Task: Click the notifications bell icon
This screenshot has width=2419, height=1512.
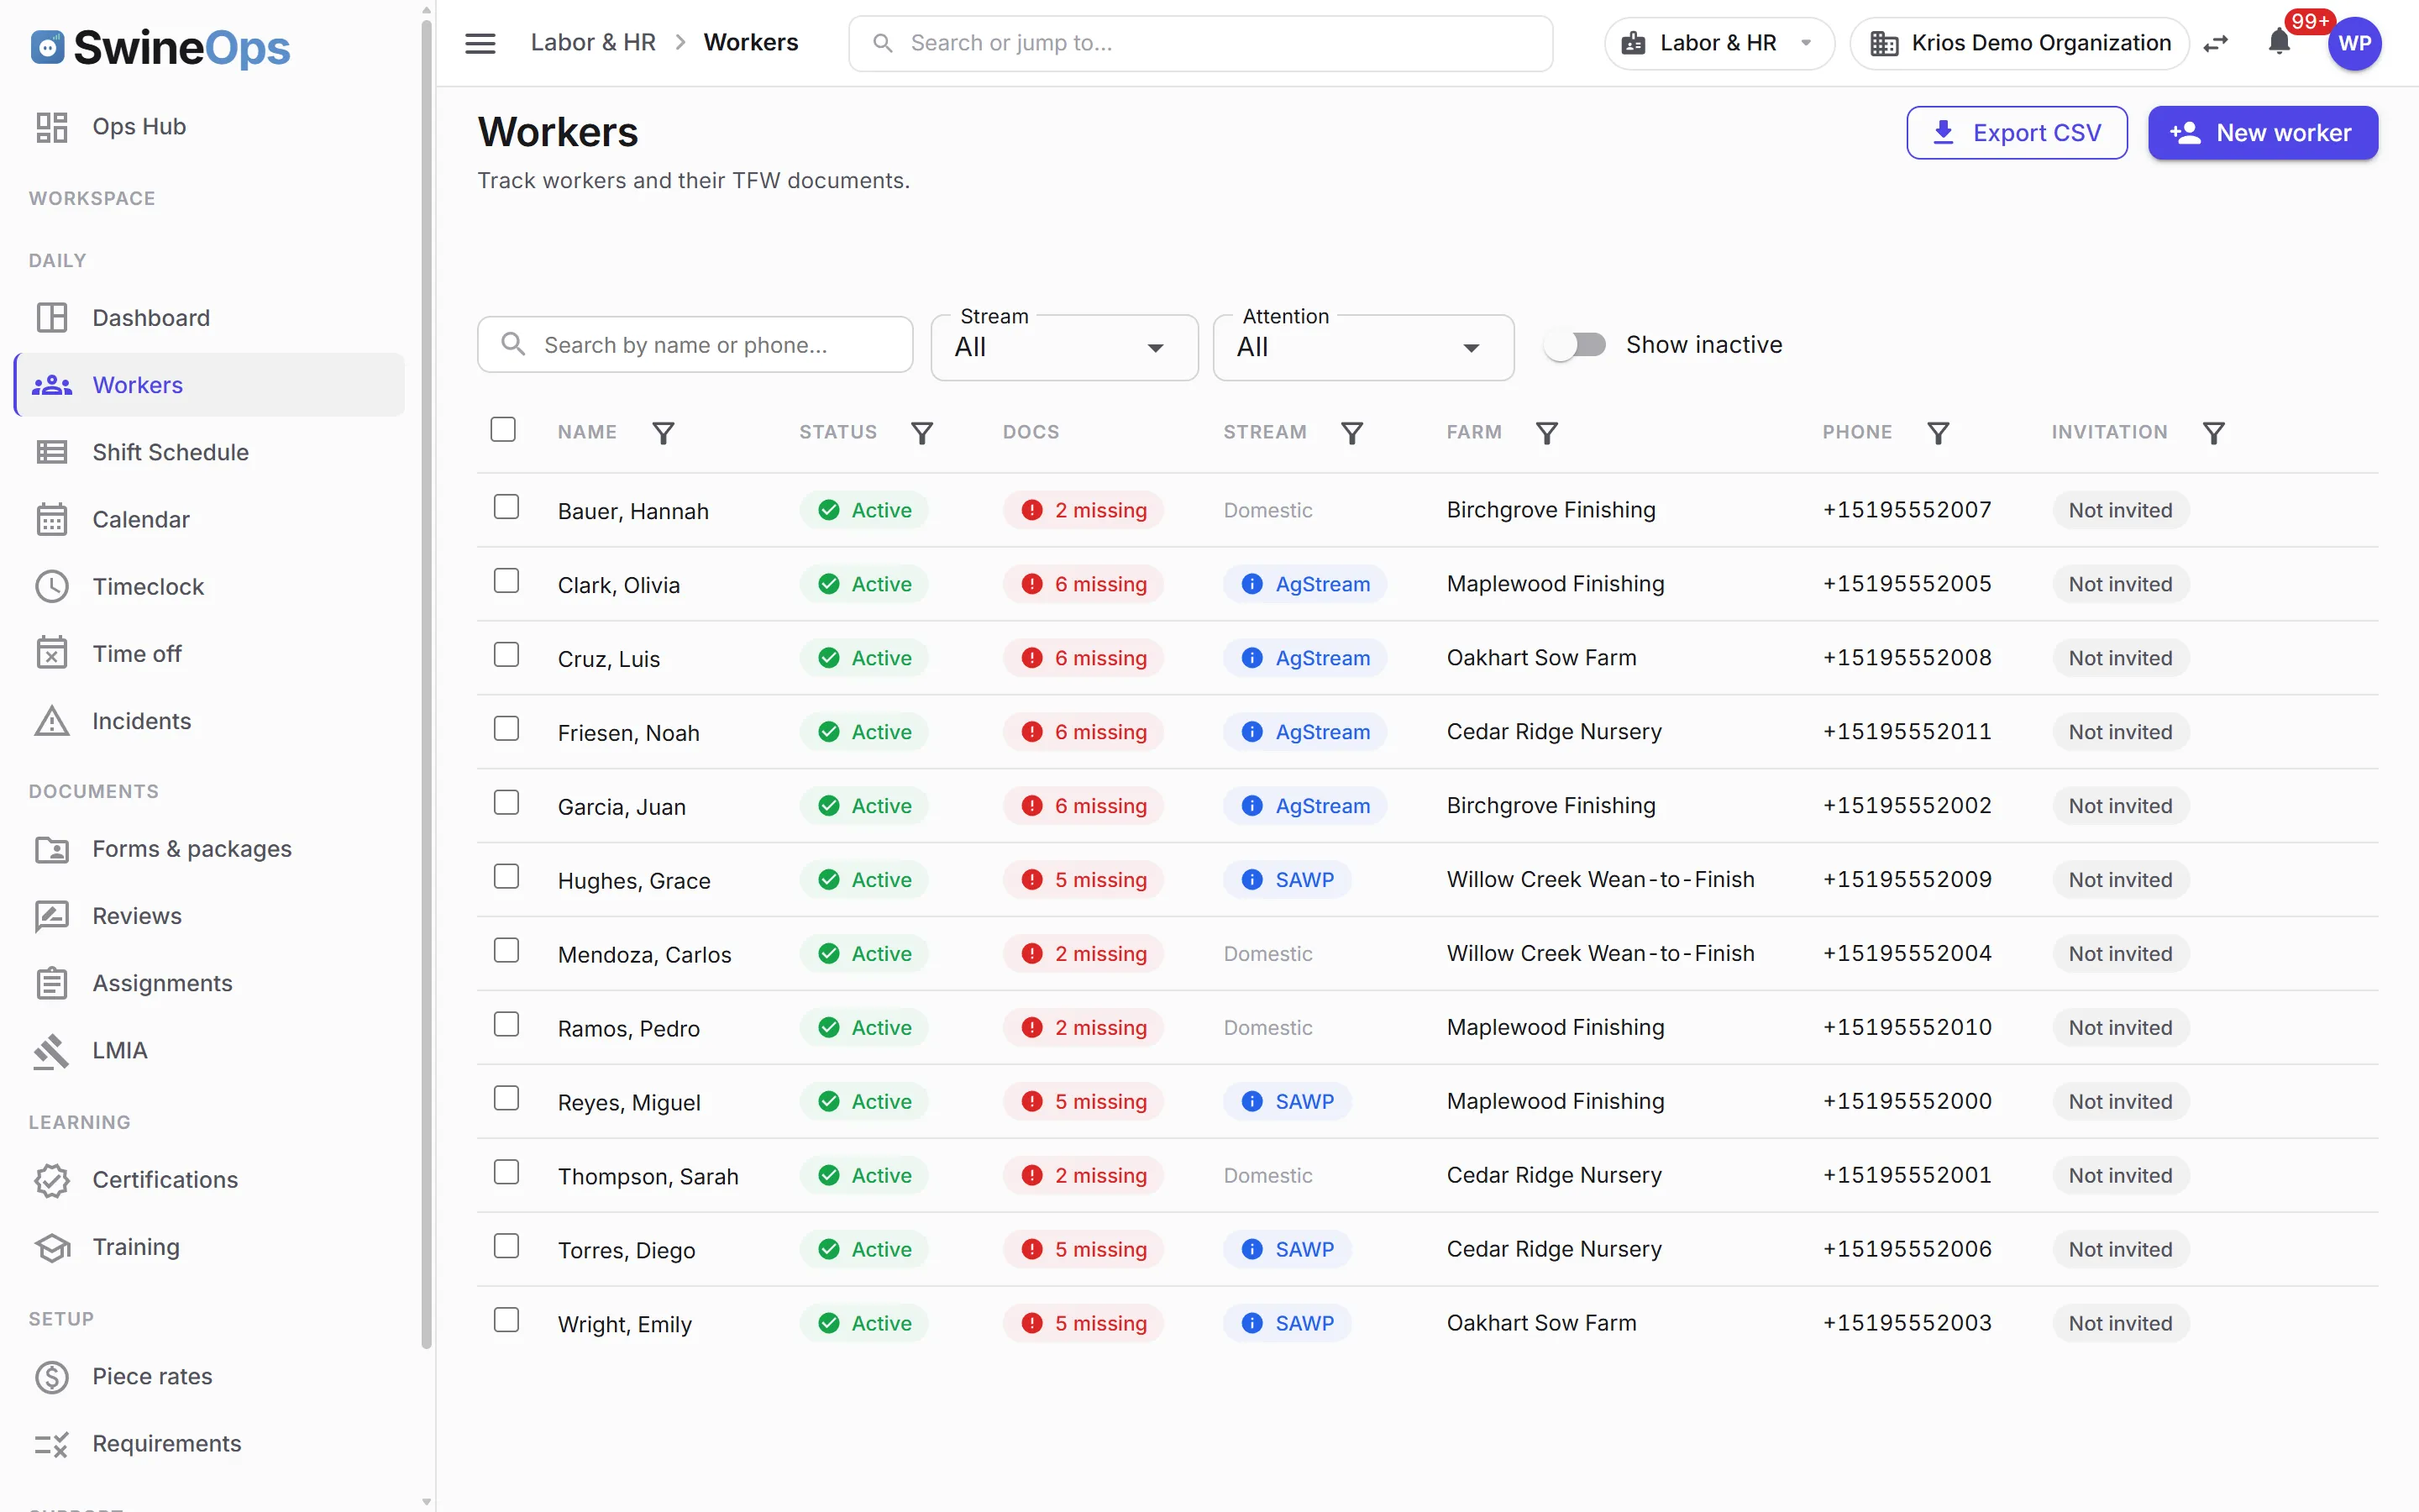Action: pos(2279,42)
